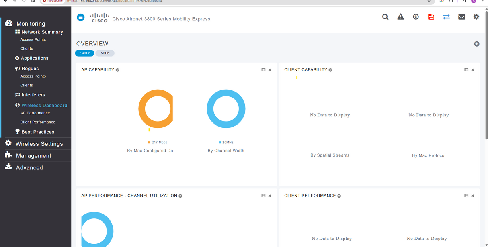Select the 2.4GHz band toggle
Screen dimensions: 488x247
84,53
